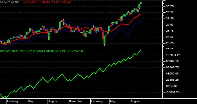Screen dimensions: 197x104
Task: Select the 29.50 price axis value
Action: tap(170, 12)
